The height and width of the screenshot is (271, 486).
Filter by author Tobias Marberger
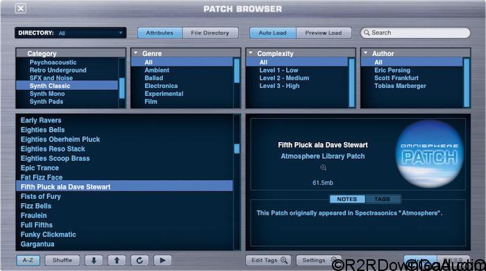400,86
